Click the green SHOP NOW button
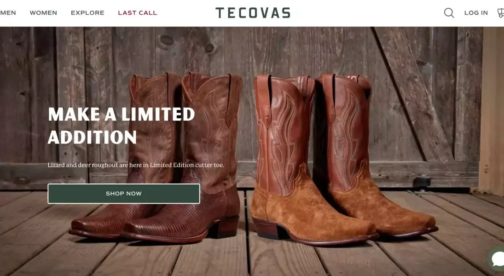Viewport: 504px width, 276px height. click(124, 194)
